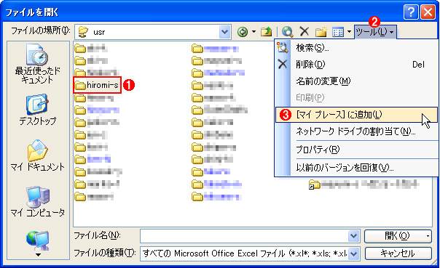Viewport: 440px width, 268px height.
Task: Expand the ファイルの場所 usr dropdown
Action: point(224,32)
